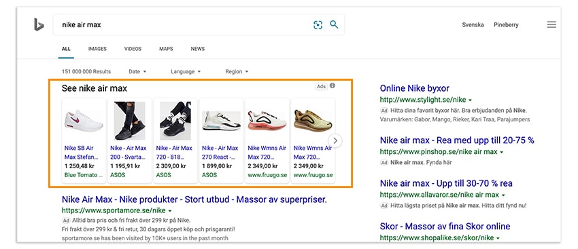
Task: Open the hamburger menu icon
Action: click(551, 24)
